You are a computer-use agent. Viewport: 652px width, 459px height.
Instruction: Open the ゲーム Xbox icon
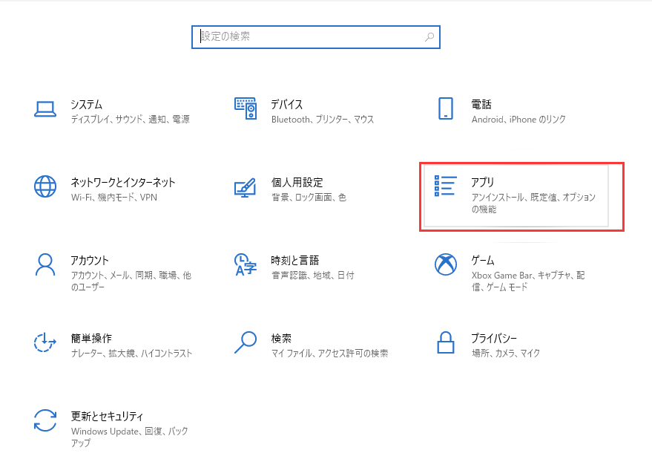point(446,264)
